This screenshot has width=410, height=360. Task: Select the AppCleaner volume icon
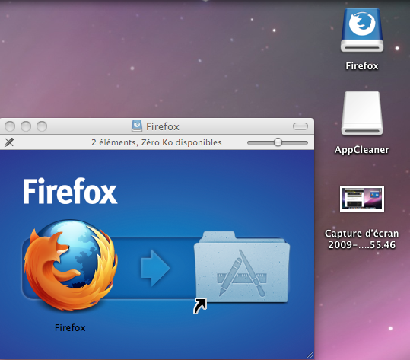(x=362, y=113)
